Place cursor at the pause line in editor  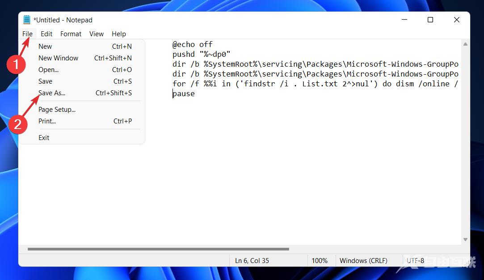[184, 94]
